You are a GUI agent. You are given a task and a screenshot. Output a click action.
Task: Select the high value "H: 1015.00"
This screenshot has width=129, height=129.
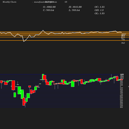[x=75, y=7]
